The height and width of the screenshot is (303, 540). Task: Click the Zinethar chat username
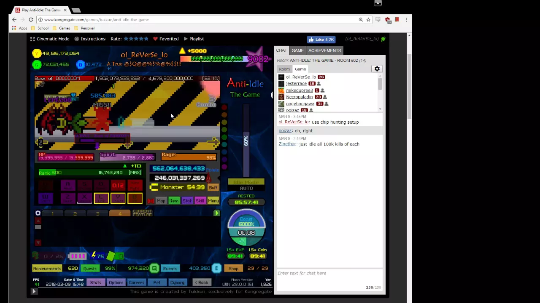[287, 144]
